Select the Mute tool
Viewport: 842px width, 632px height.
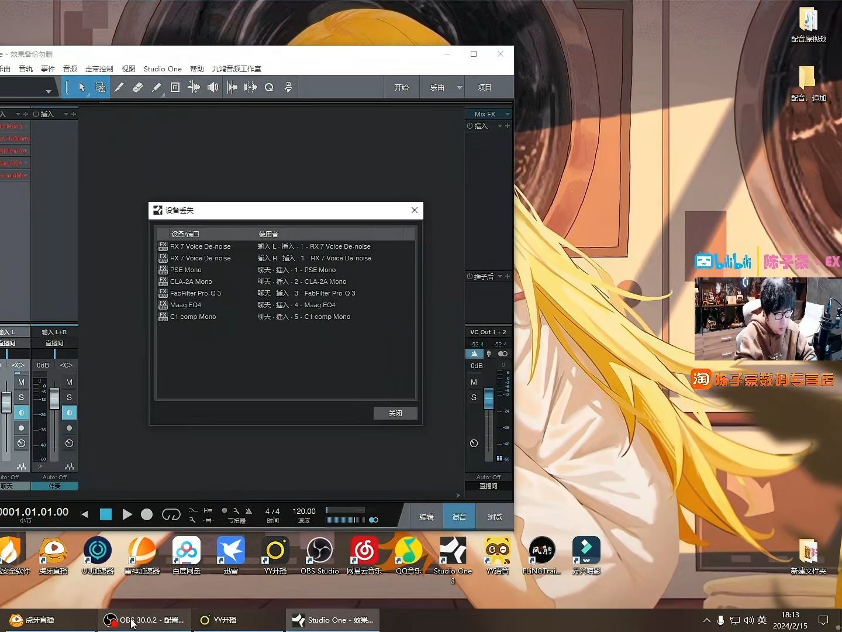[175, 87]
